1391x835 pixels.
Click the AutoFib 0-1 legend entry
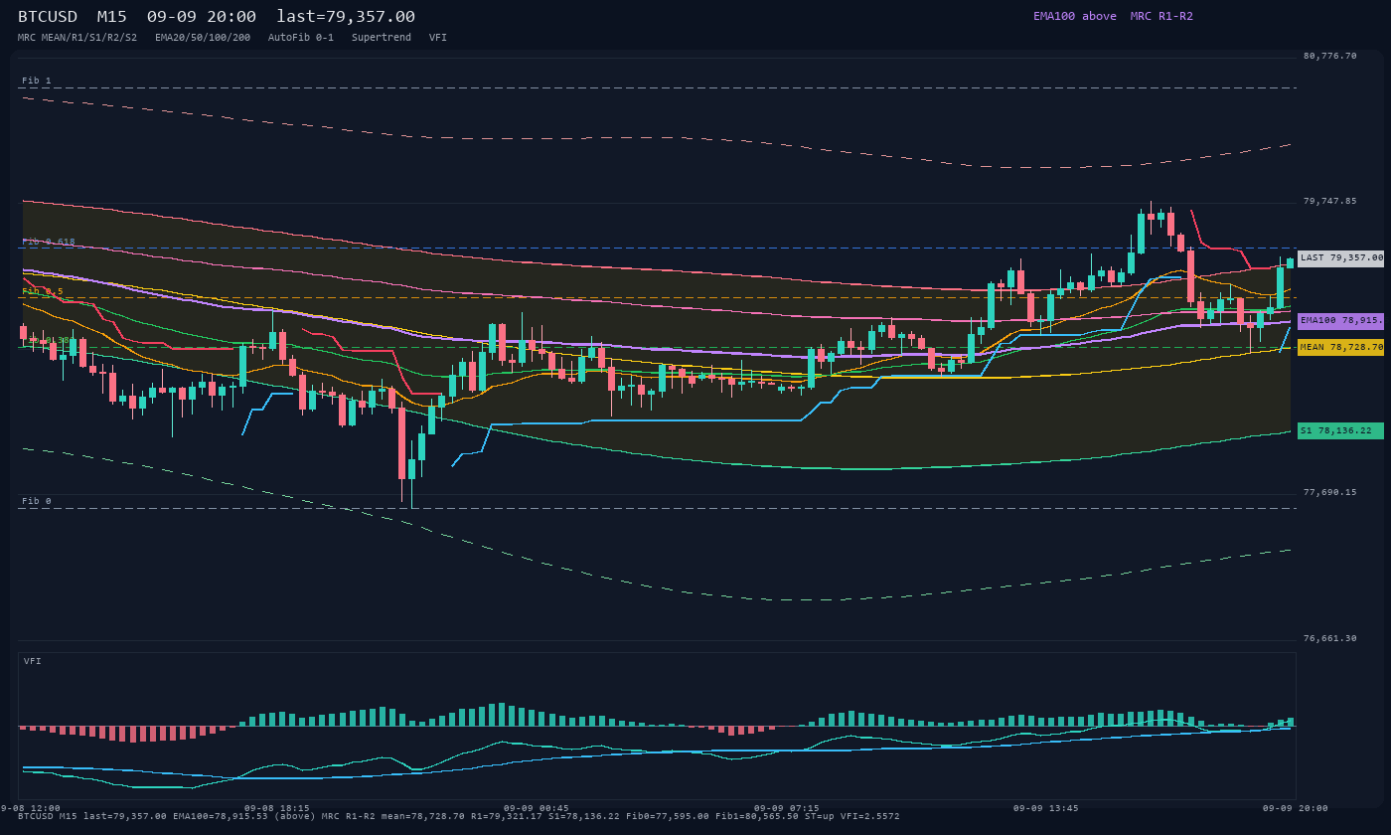click(301, 37)
